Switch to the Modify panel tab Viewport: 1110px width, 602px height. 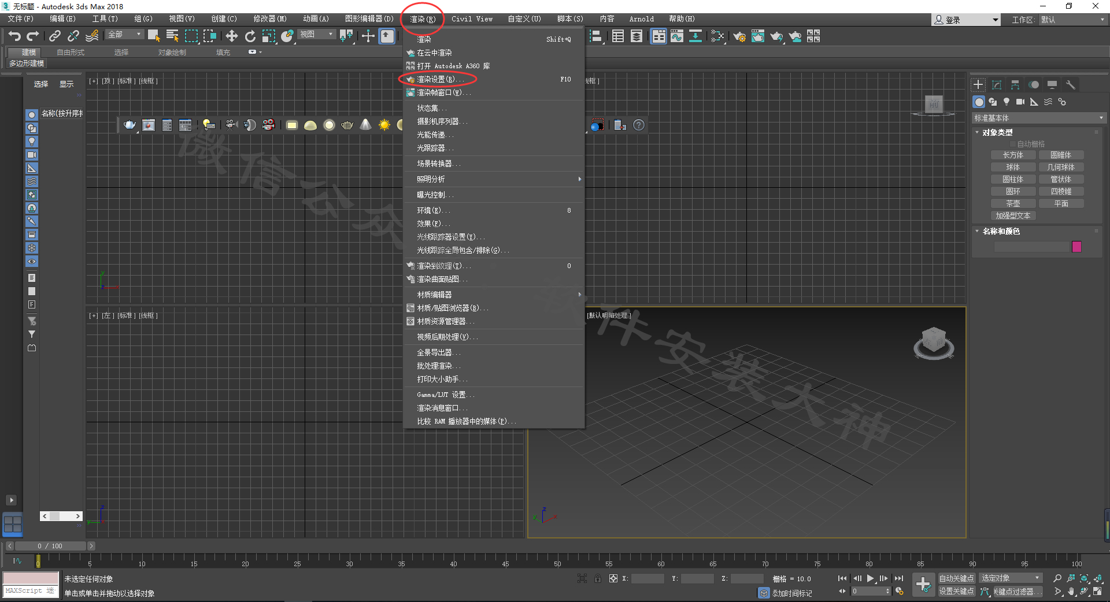(997, 85)
